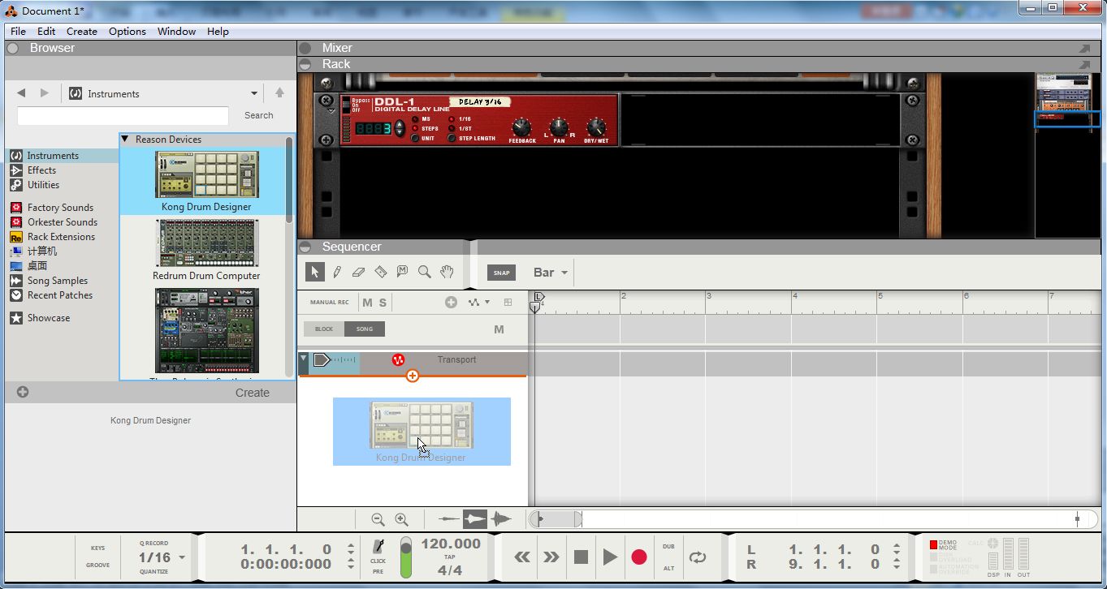This screenshot has height=589, width=1107.
Task: Click the grid icon beside automation dropdown
Action: pyautogui.click(x=508, y=302)
